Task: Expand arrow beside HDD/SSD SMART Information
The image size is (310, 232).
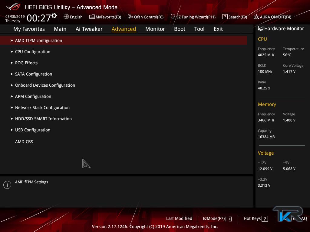Action: pyautogui.click(x=12, y=119)
